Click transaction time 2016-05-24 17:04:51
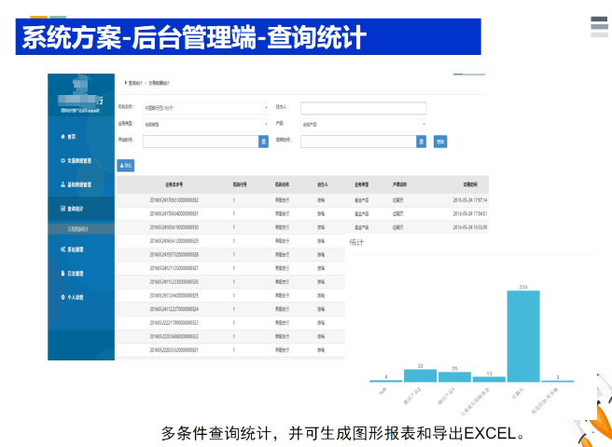This screenshot has width=612, height=447. point(470,213)
